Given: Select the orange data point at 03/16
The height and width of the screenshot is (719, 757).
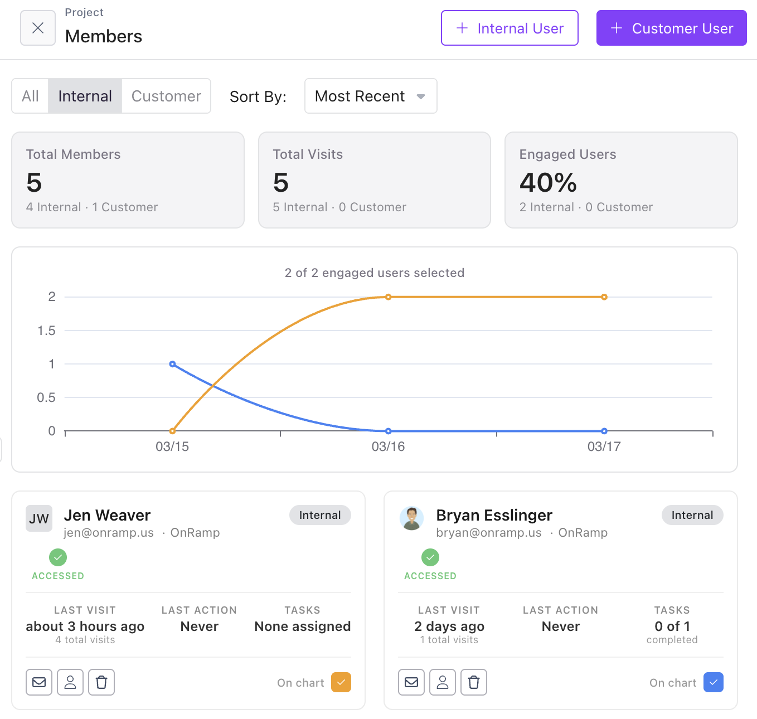Looking at the screenshot, I should point(389,297).
